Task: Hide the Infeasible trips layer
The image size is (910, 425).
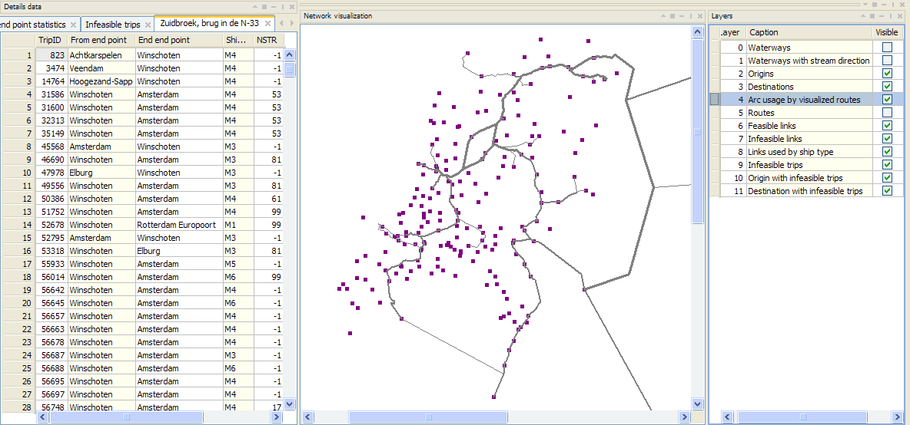Action: pyautogui.click(x=888, y=165)
